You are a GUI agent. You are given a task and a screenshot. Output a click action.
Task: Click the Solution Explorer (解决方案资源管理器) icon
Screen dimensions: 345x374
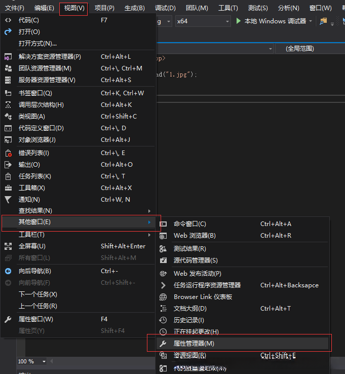click(x=8, y=57)
